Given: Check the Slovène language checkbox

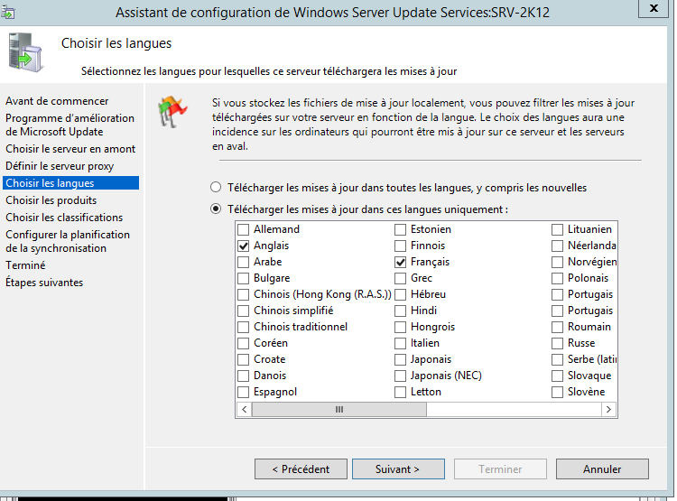Looking at the screenshot, I should click(558, 392).
